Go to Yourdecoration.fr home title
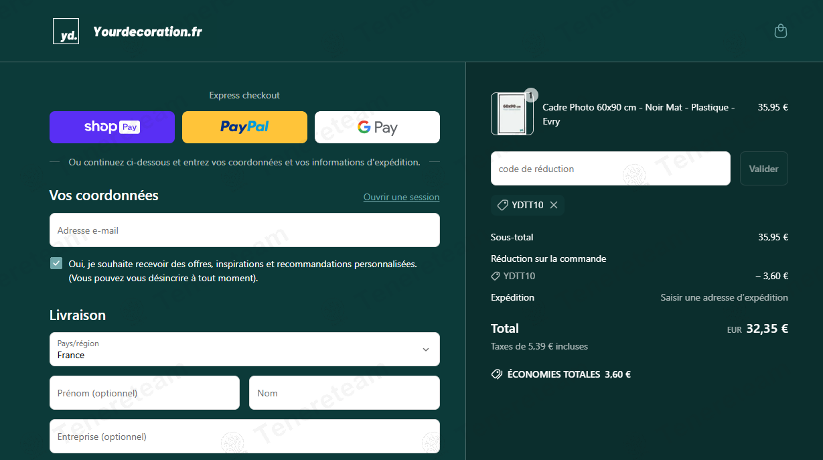The width and height of the screenshot is (823, 460). (x=147, y=31)
